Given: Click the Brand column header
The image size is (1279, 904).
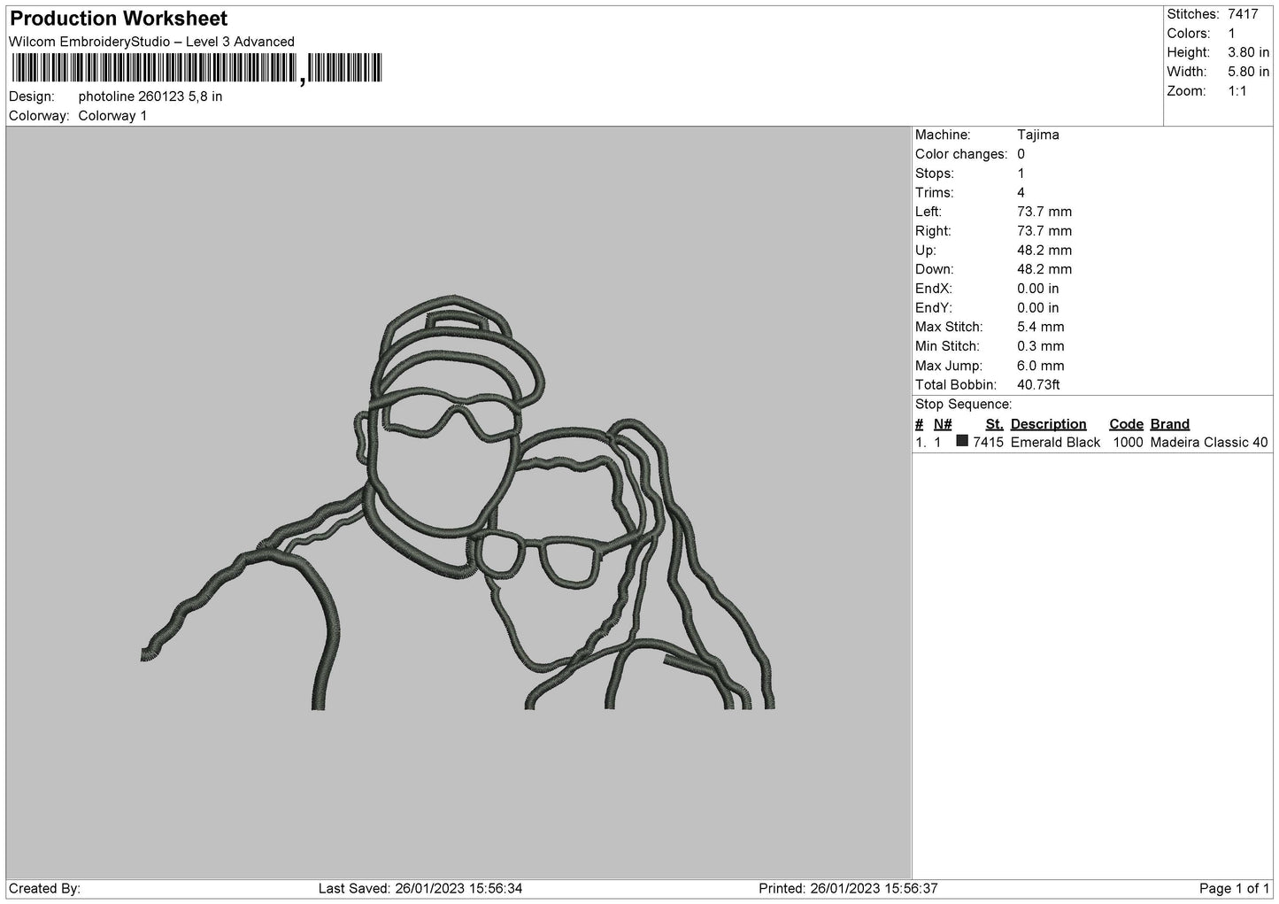Looking at the screenshot, I should point(1169,424).
